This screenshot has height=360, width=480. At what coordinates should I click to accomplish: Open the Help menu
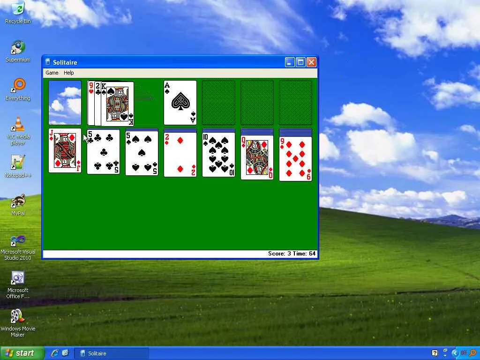(68, 73)
